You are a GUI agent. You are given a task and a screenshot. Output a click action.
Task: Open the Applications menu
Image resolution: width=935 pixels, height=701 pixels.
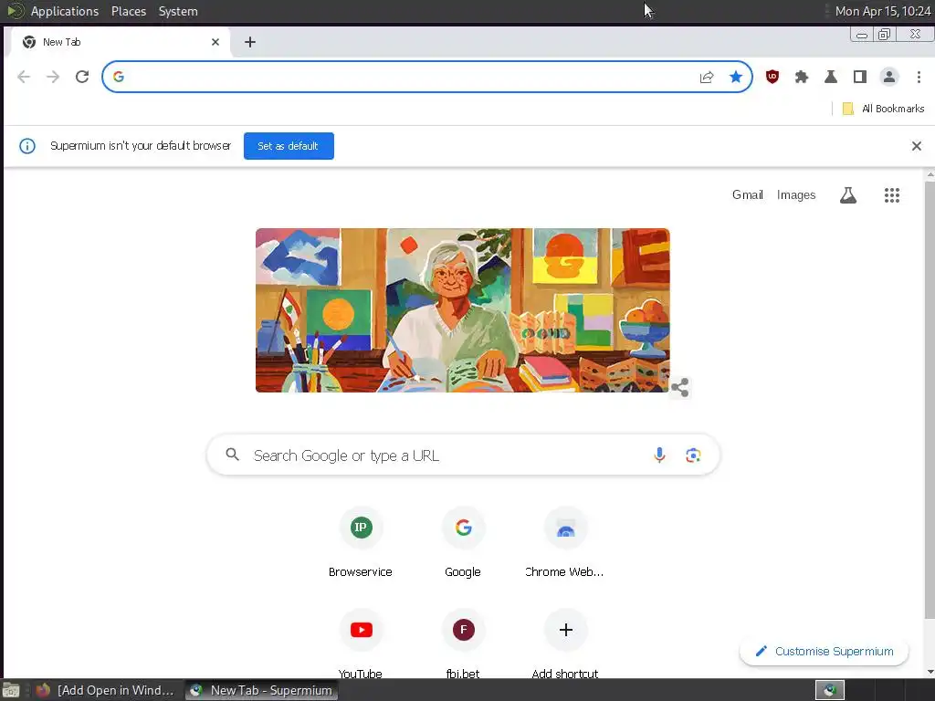click(65, 11)
